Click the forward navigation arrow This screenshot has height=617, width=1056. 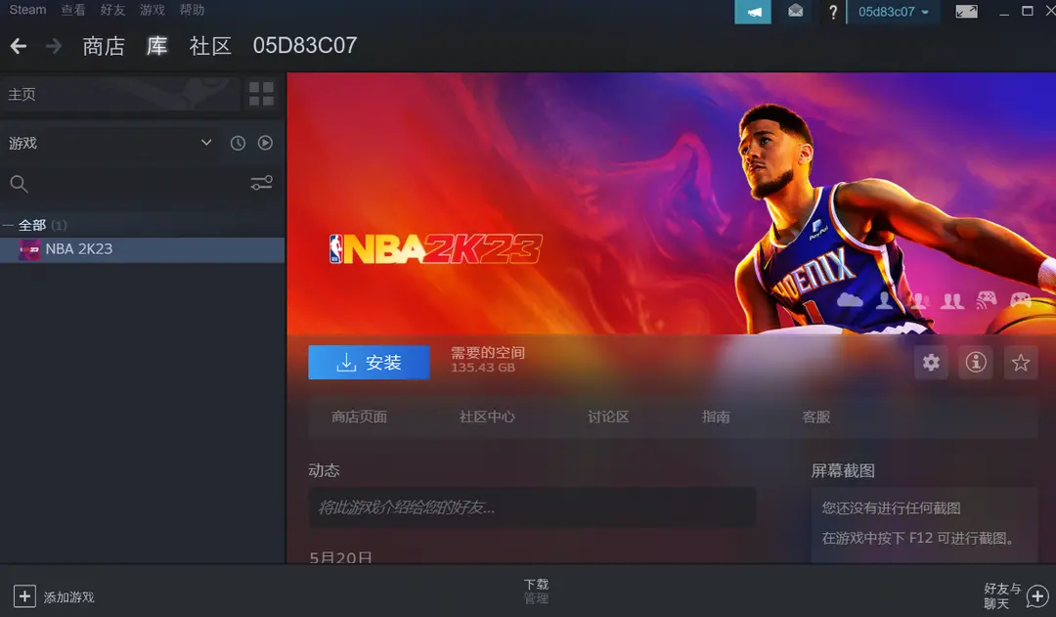click(x=53, y=46)
